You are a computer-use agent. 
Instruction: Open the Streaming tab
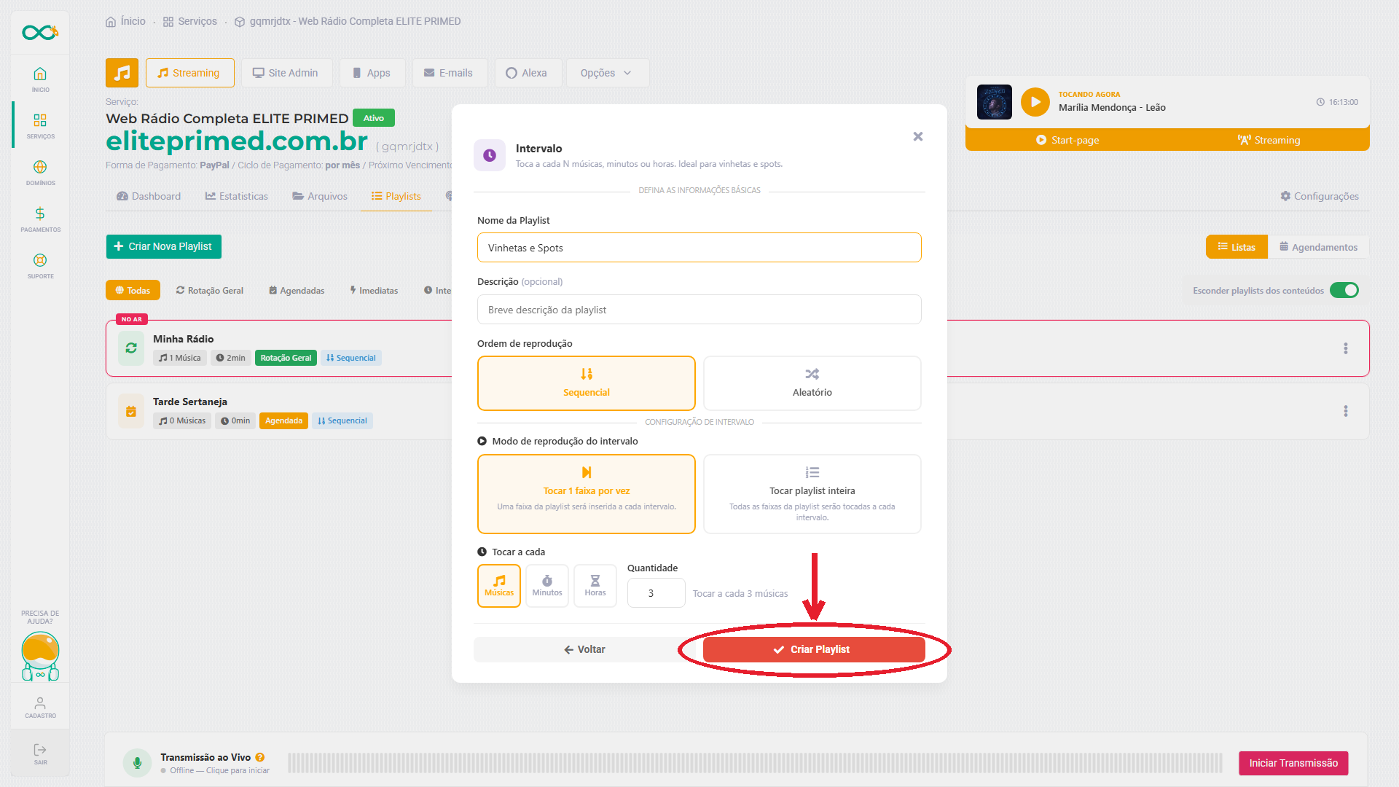coord(189,73)
